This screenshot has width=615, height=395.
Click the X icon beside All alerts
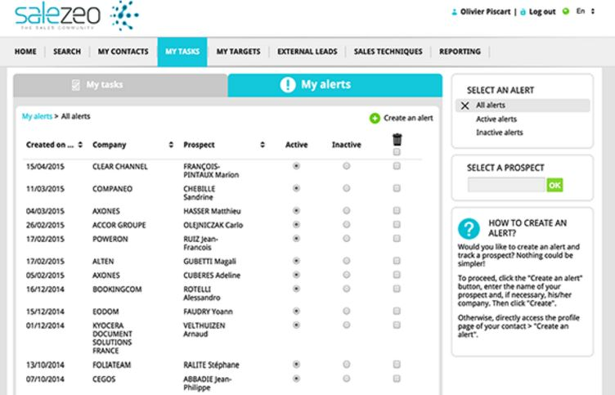click(465, 105)
